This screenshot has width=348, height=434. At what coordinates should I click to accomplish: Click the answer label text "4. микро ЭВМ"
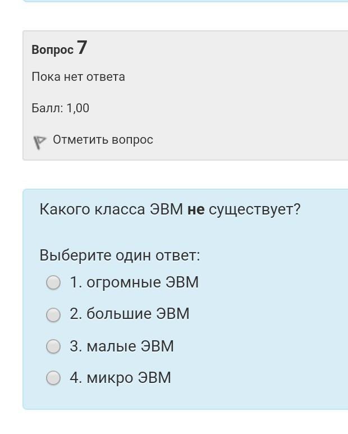coord(120,378)
